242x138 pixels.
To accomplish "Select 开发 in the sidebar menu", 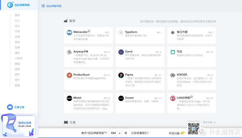I will click(17, 31).
